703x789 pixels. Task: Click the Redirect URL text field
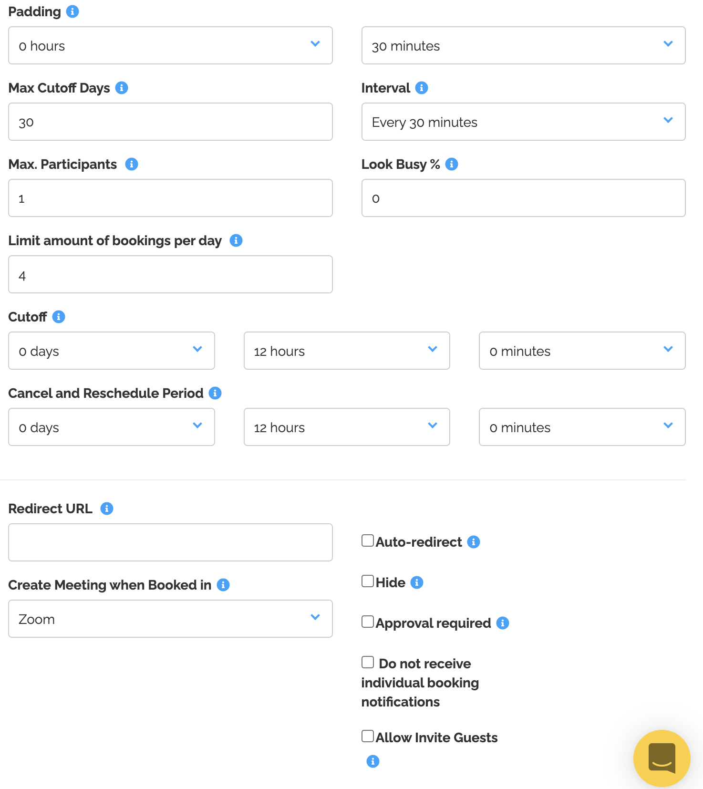pos(170,542)
